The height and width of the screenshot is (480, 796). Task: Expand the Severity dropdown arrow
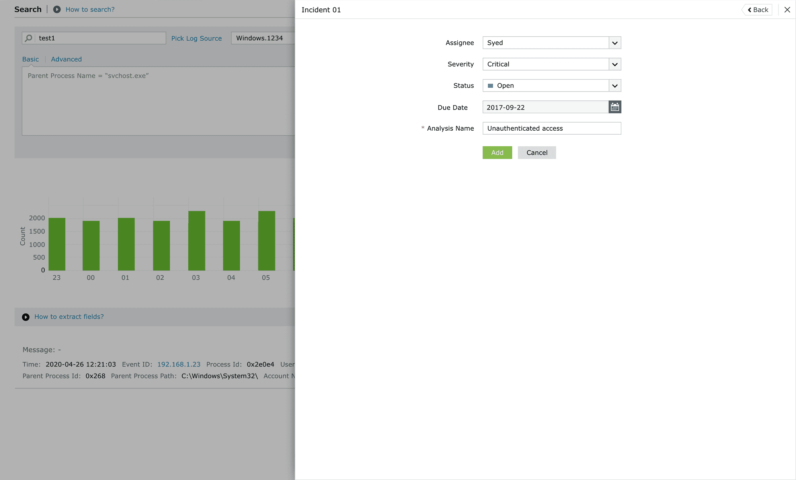[x=615, y=64]
